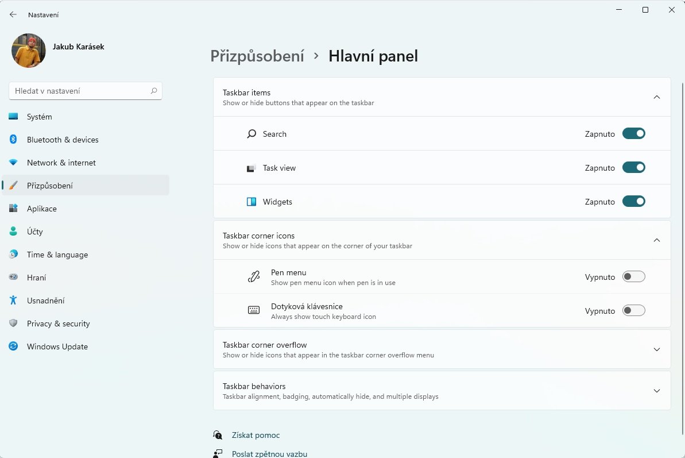685x458 pixels.
Task: Enable the Pen menu toggle
Action: pyautogui.click(x=633, y=276)
